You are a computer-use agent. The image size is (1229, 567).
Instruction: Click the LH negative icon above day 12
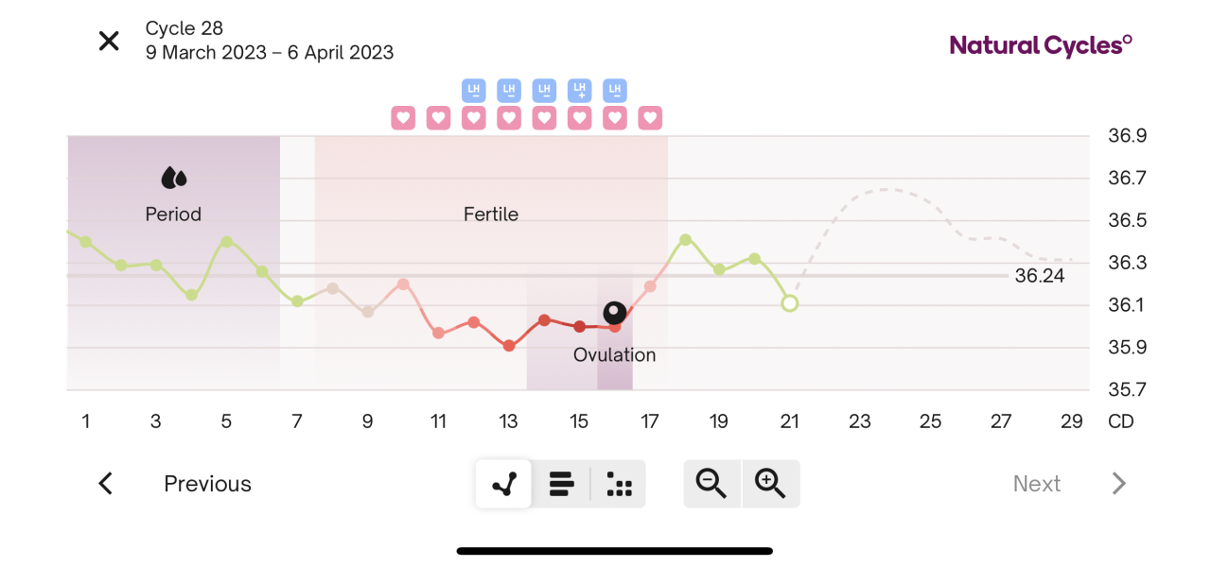[474, 91]
